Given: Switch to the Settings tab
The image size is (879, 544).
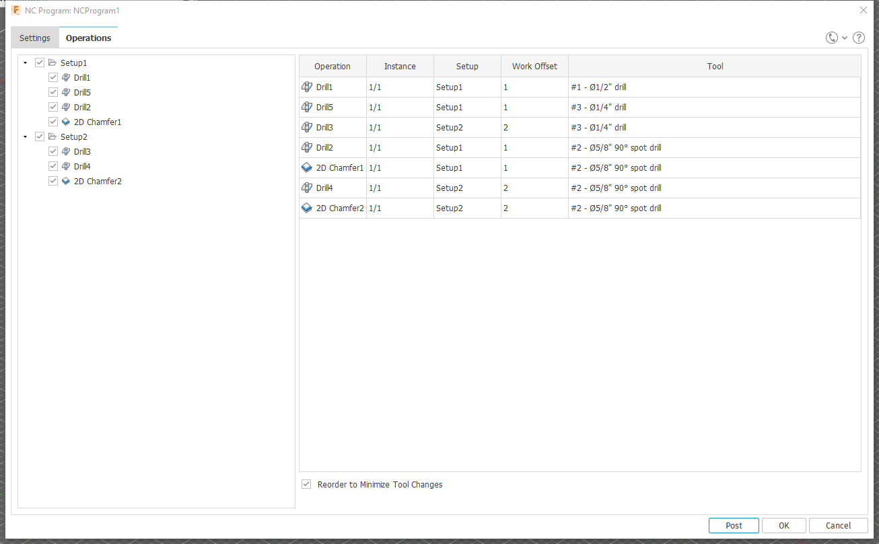Looking at the screenshot, I should 34,38.
